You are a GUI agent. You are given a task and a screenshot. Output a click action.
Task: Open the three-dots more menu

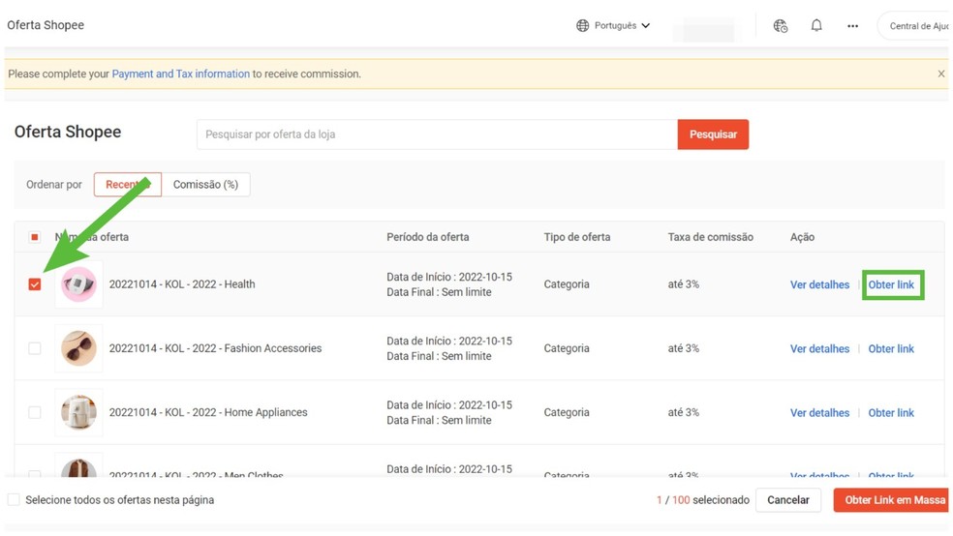pos(852,26)
